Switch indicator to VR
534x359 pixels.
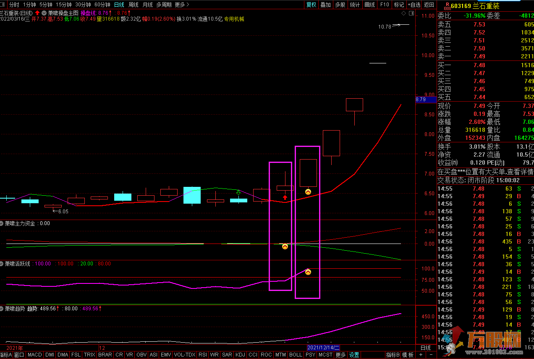[x=130, y=355]
